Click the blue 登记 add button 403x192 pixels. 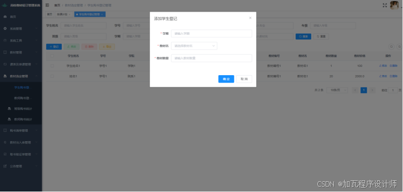coord(54,47)
